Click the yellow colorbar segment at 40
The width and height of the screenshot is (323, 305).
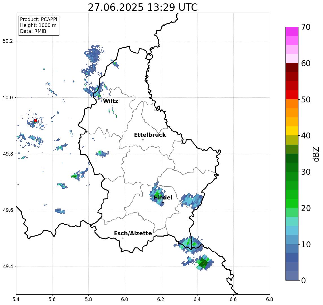click(292, 131)
